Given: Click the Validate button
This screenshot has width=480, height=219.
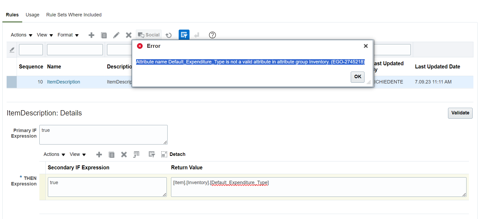Looking at the screenshot, I should [460, 113].
